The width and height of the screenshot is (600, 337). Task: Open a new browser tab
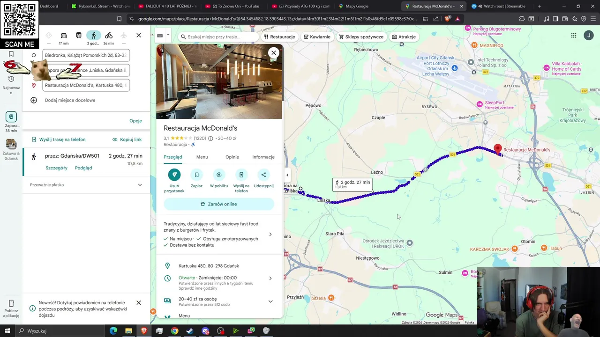pos(540,6)
